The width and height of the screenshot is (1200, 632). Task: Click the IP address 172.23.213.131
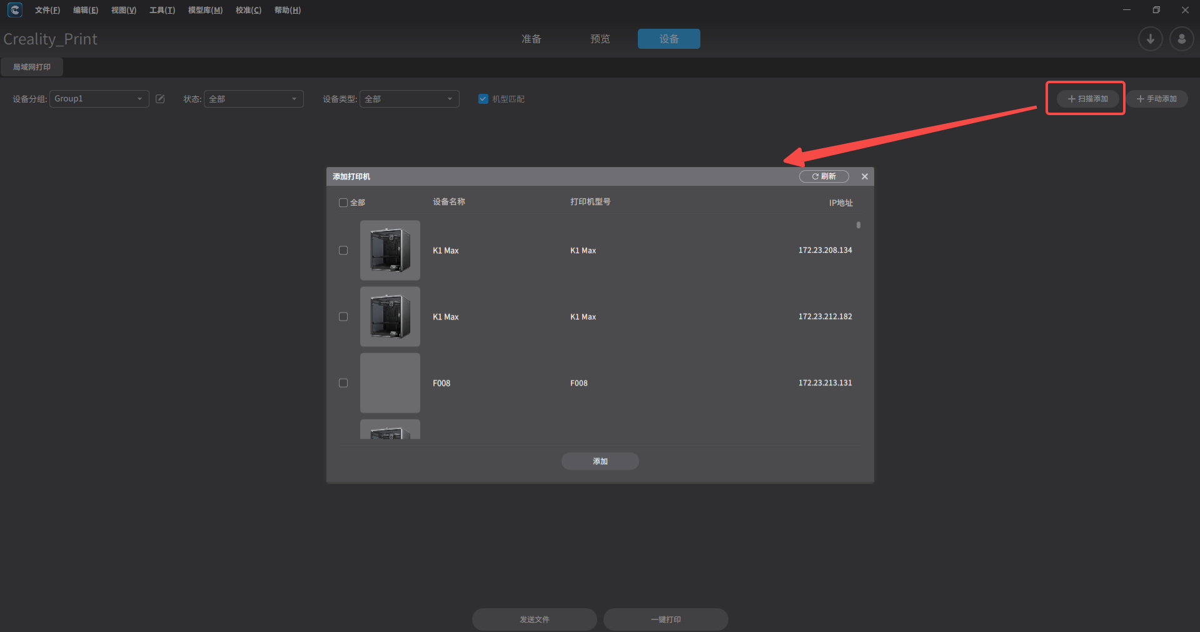[x=825, y=383]
